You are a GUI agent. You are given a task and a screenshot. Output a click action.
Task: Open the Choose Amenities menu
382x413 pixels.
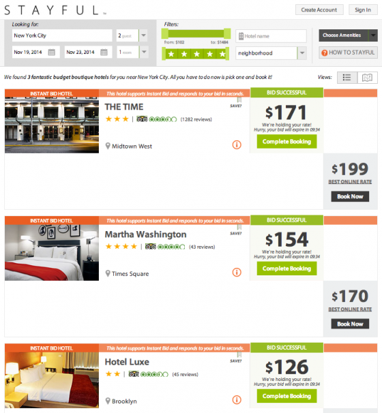coord(348,35)
